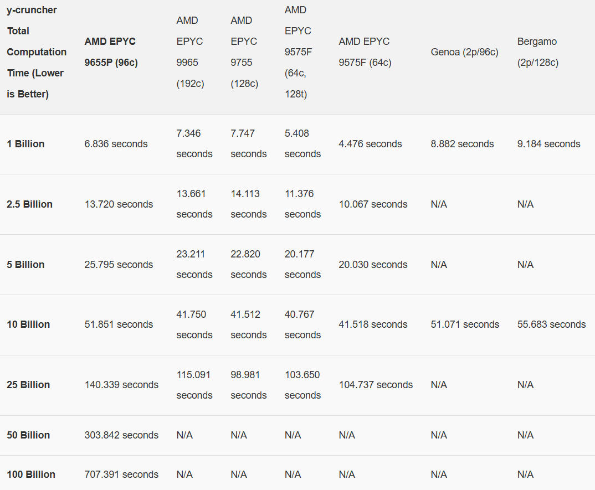Viewport: 595px width, 490px height.
Task: Select the 41.518 seconds result
Action: 373,324
